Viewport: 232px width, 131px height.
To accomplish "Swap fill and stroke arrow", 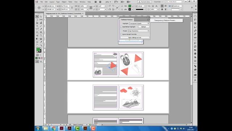I will click(x=41, y=49).
